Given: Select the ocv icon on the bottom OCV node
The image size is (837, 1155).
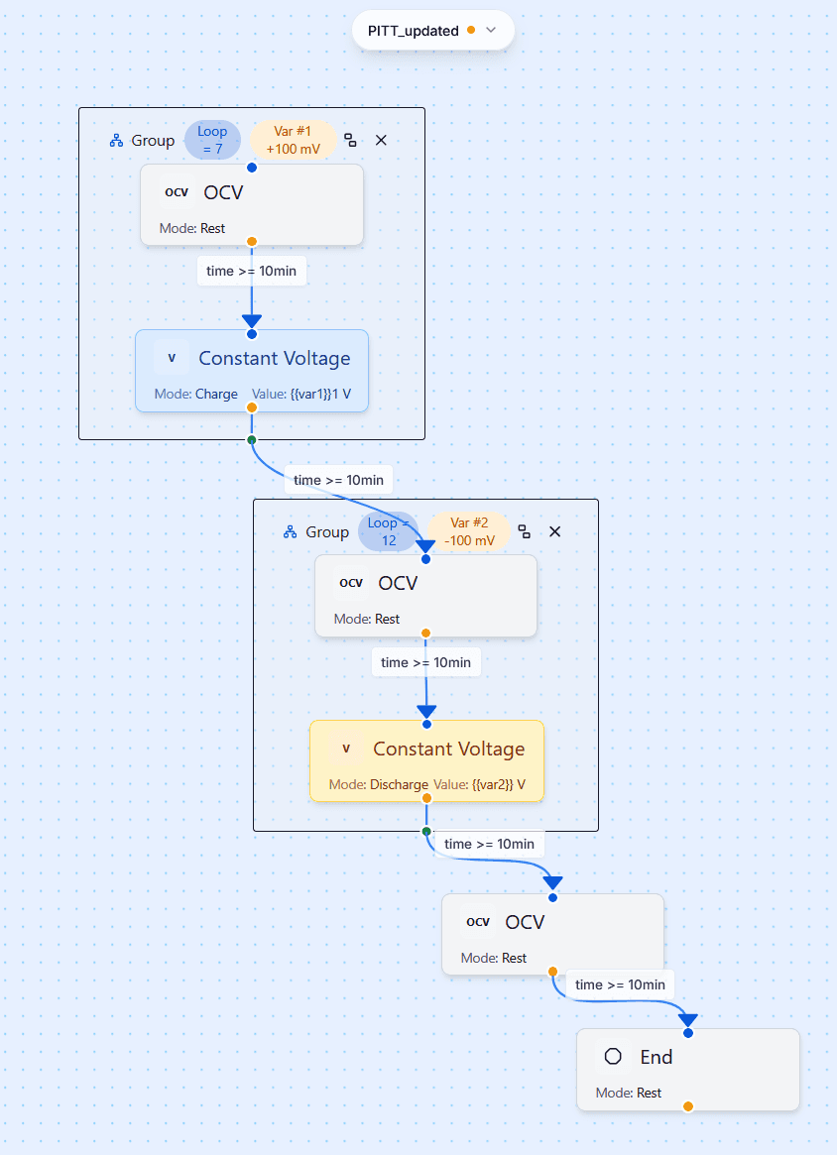Looking at the screenshot, I should click(477, 921).
